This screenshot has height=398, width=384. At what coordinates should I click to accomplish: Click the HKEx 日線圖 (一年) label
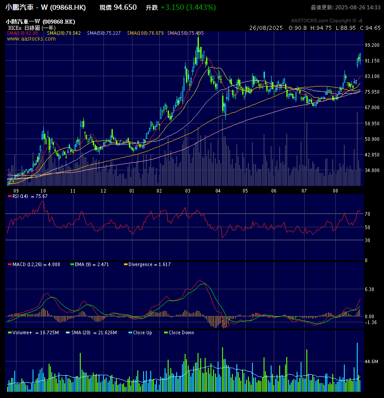point(32,28)
